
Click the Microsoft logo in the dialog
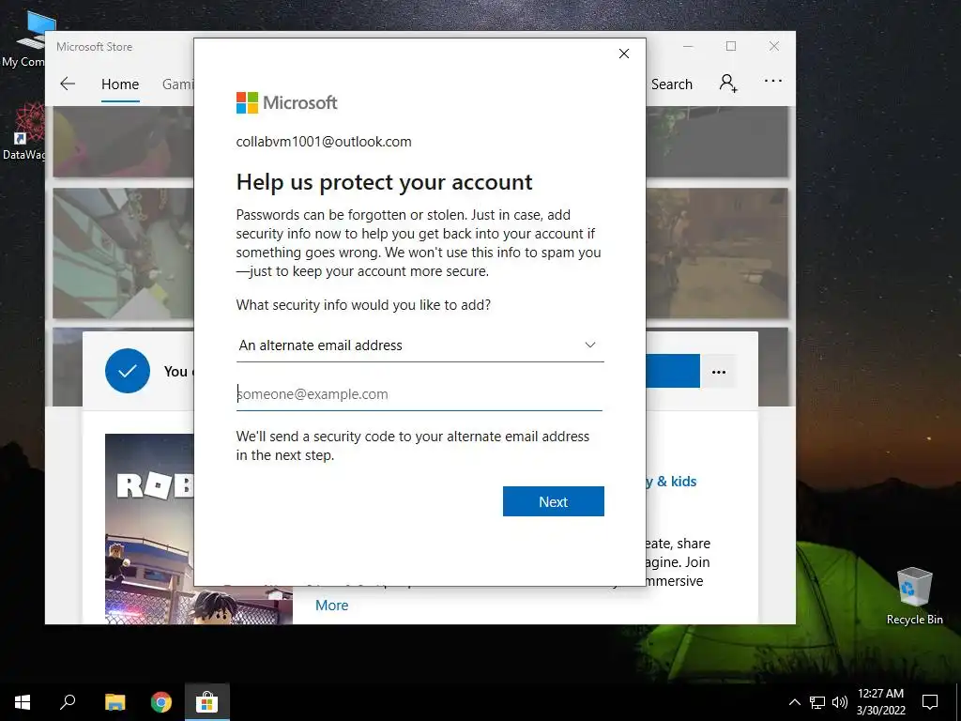pyautogui.click(x=287, y=103)
